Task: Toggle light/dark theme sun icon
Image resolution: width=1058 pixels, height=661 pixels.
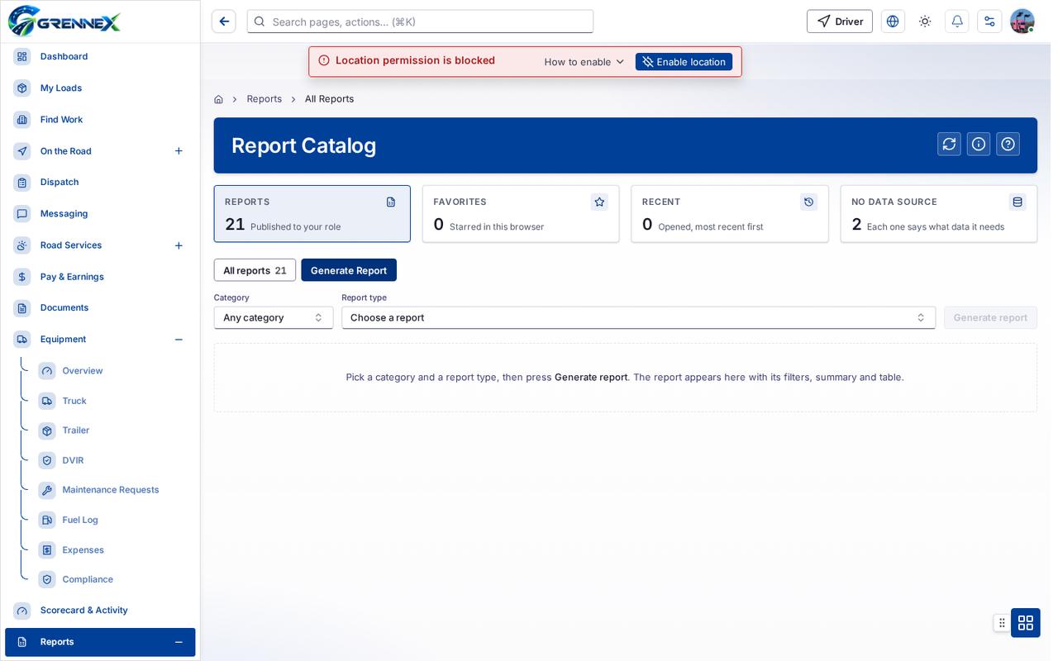Action: [925, 21]
